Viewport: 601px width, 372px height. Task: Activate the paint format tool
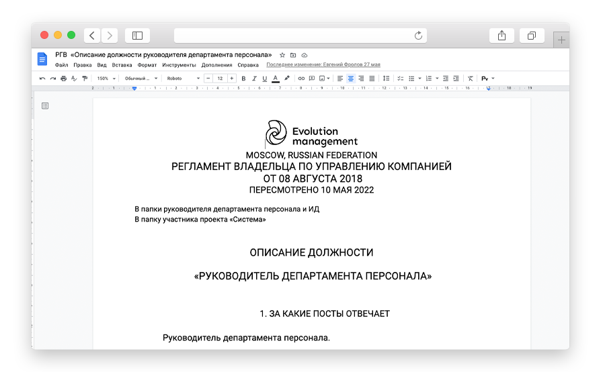85,79
